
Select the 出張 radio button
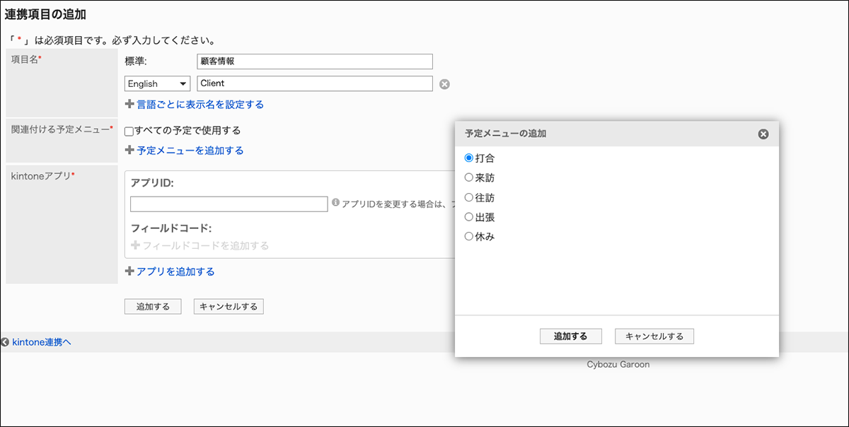468,217
